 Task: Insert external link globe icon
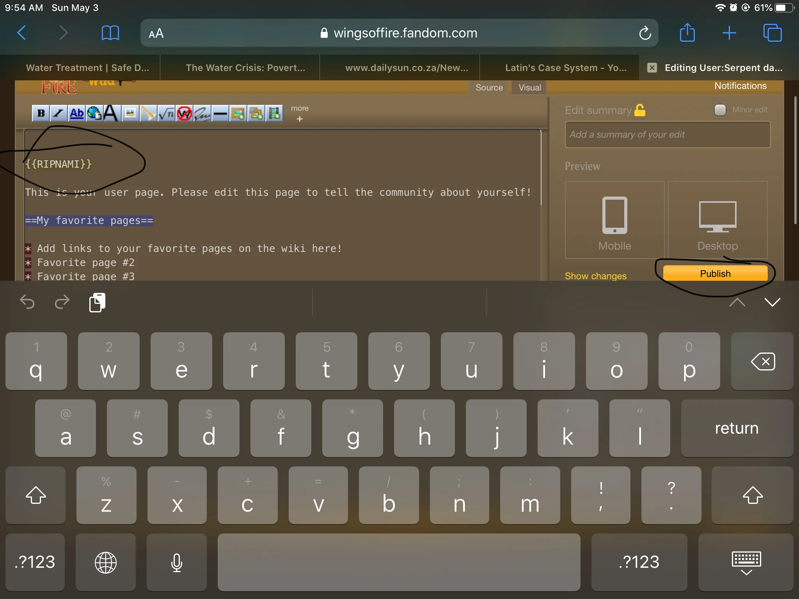click(x=94, y=113)
